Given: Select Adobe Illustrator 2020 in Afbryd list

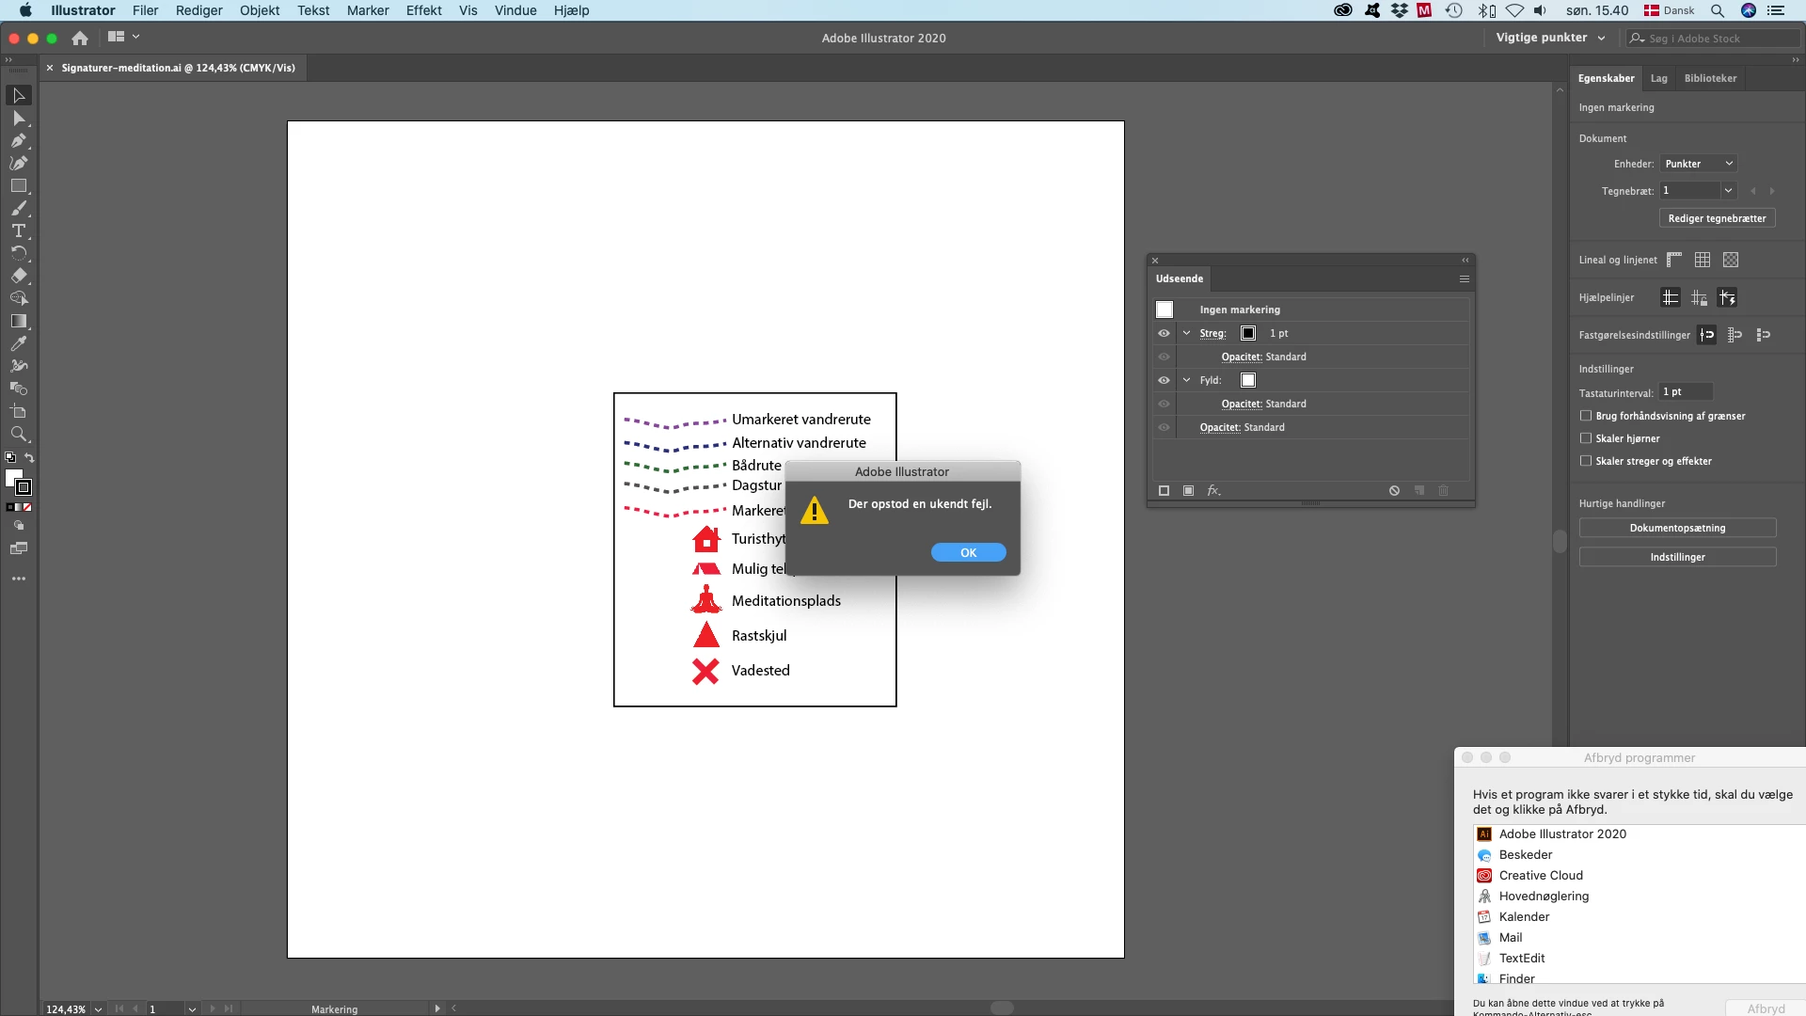Looking at the screenshot, I should tap(1561, 834).
